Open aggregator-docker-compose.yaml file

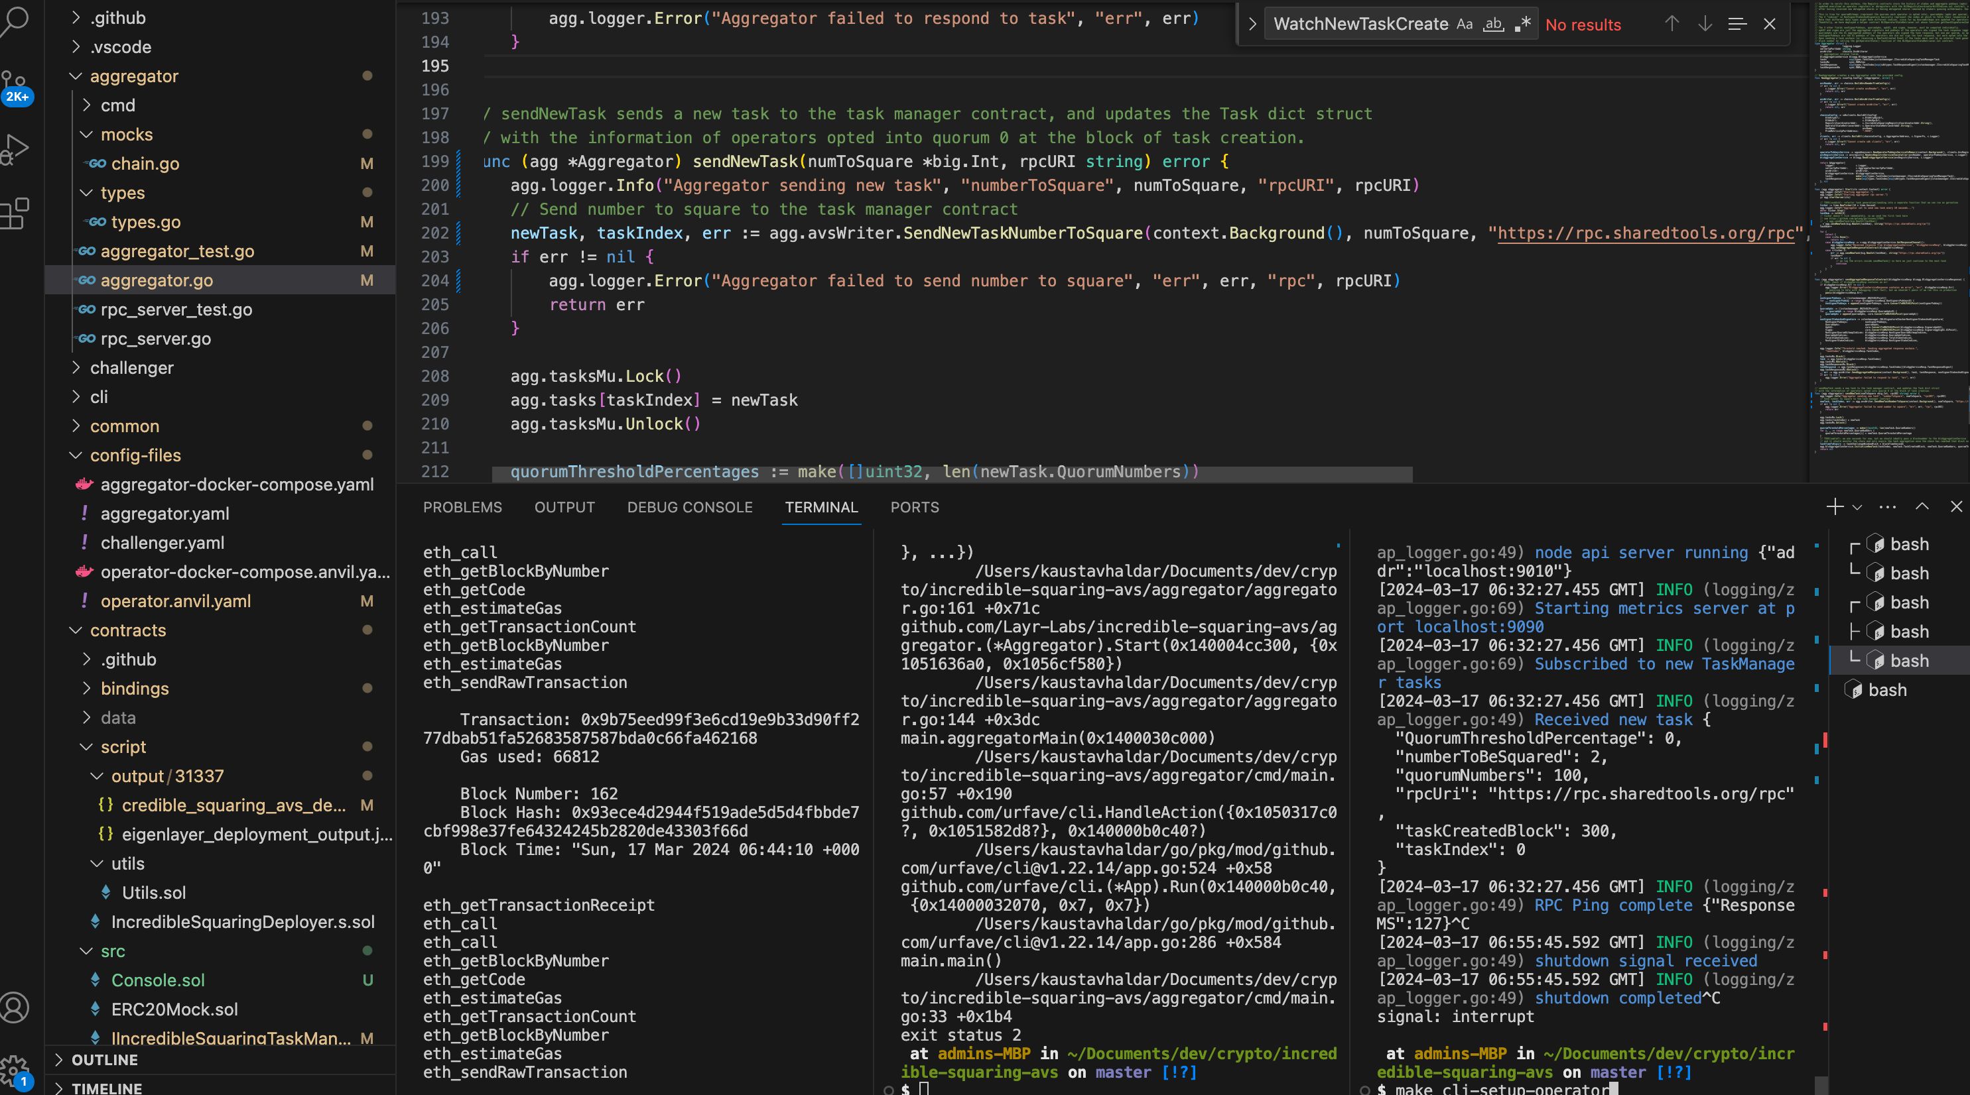coord(237,485)
